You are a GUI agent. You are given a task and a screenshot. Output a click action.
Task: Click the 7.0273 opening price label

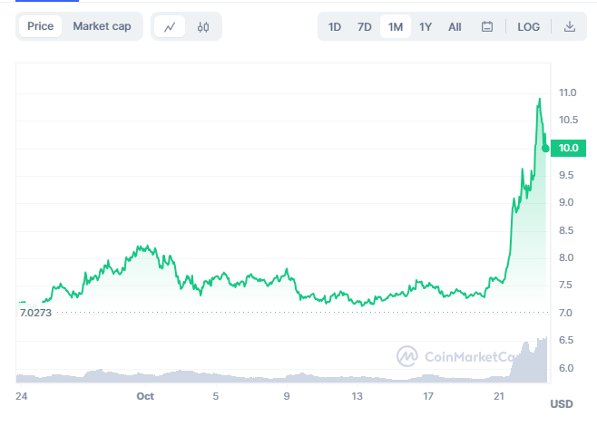click(x=36, y=313)
